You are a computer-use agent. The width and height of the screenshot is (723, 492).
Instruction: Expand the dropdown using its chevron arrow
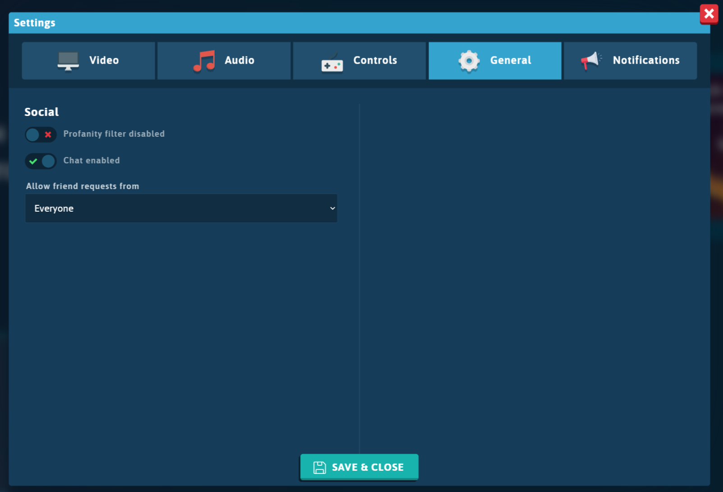pyautogui.click(x=332, y=208)
